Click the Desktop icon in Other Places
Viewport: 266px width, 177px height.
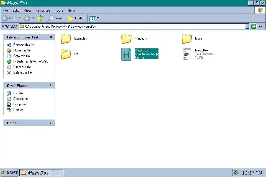pos(9,93)
